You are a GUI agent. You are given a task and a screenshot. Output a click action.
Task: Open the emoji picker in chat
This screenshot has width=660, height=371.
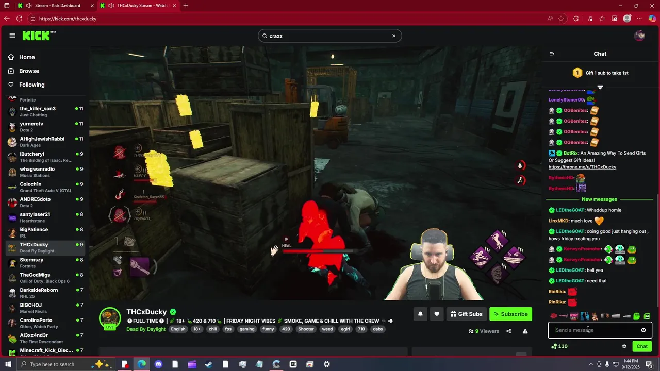[x=643, y=330]
